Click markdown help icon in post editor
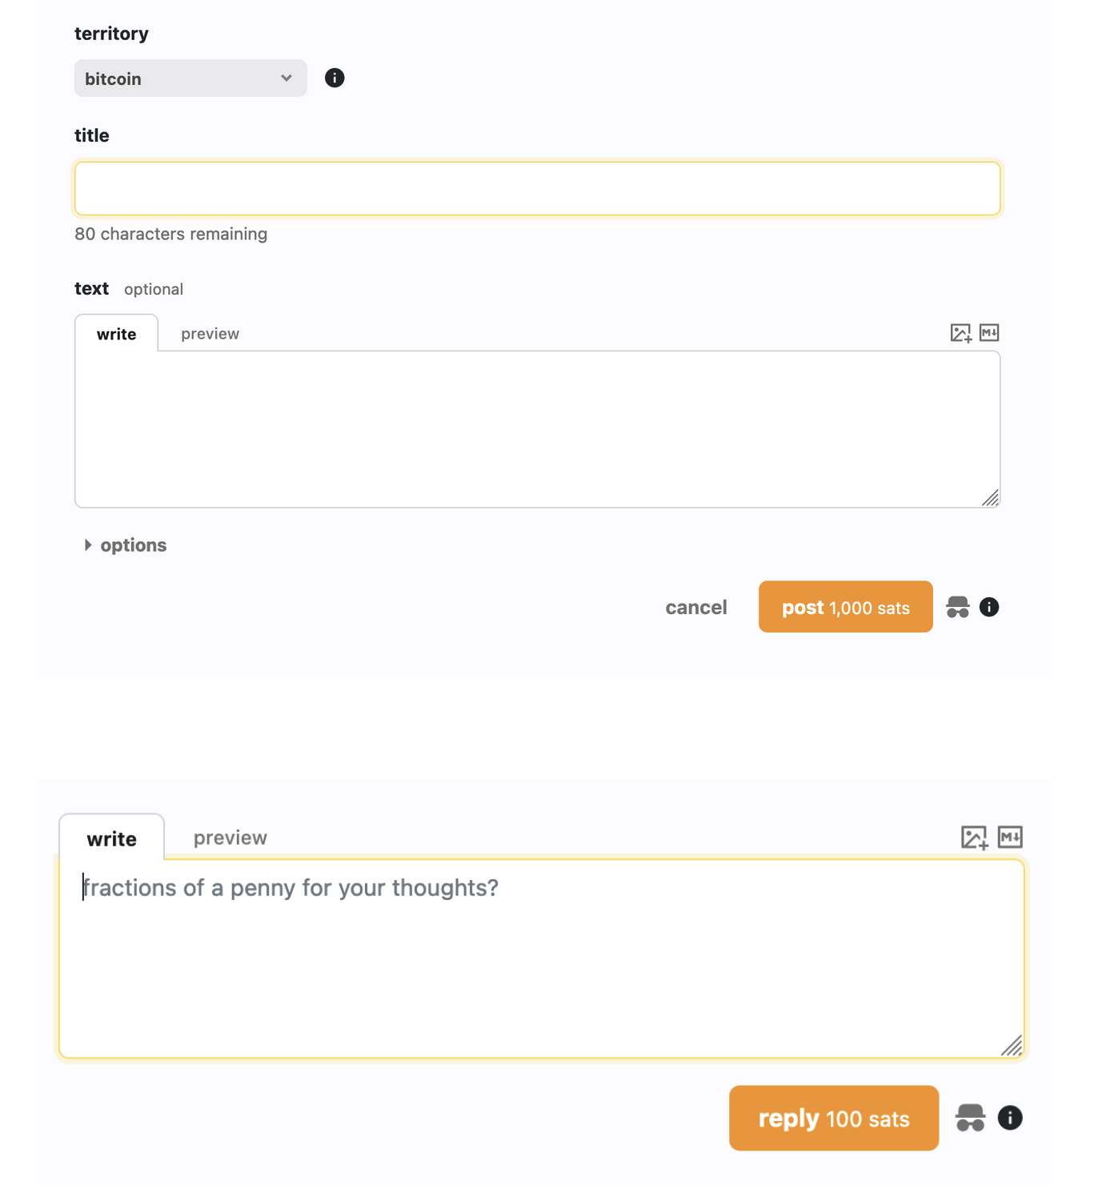 tap(989, 332)
